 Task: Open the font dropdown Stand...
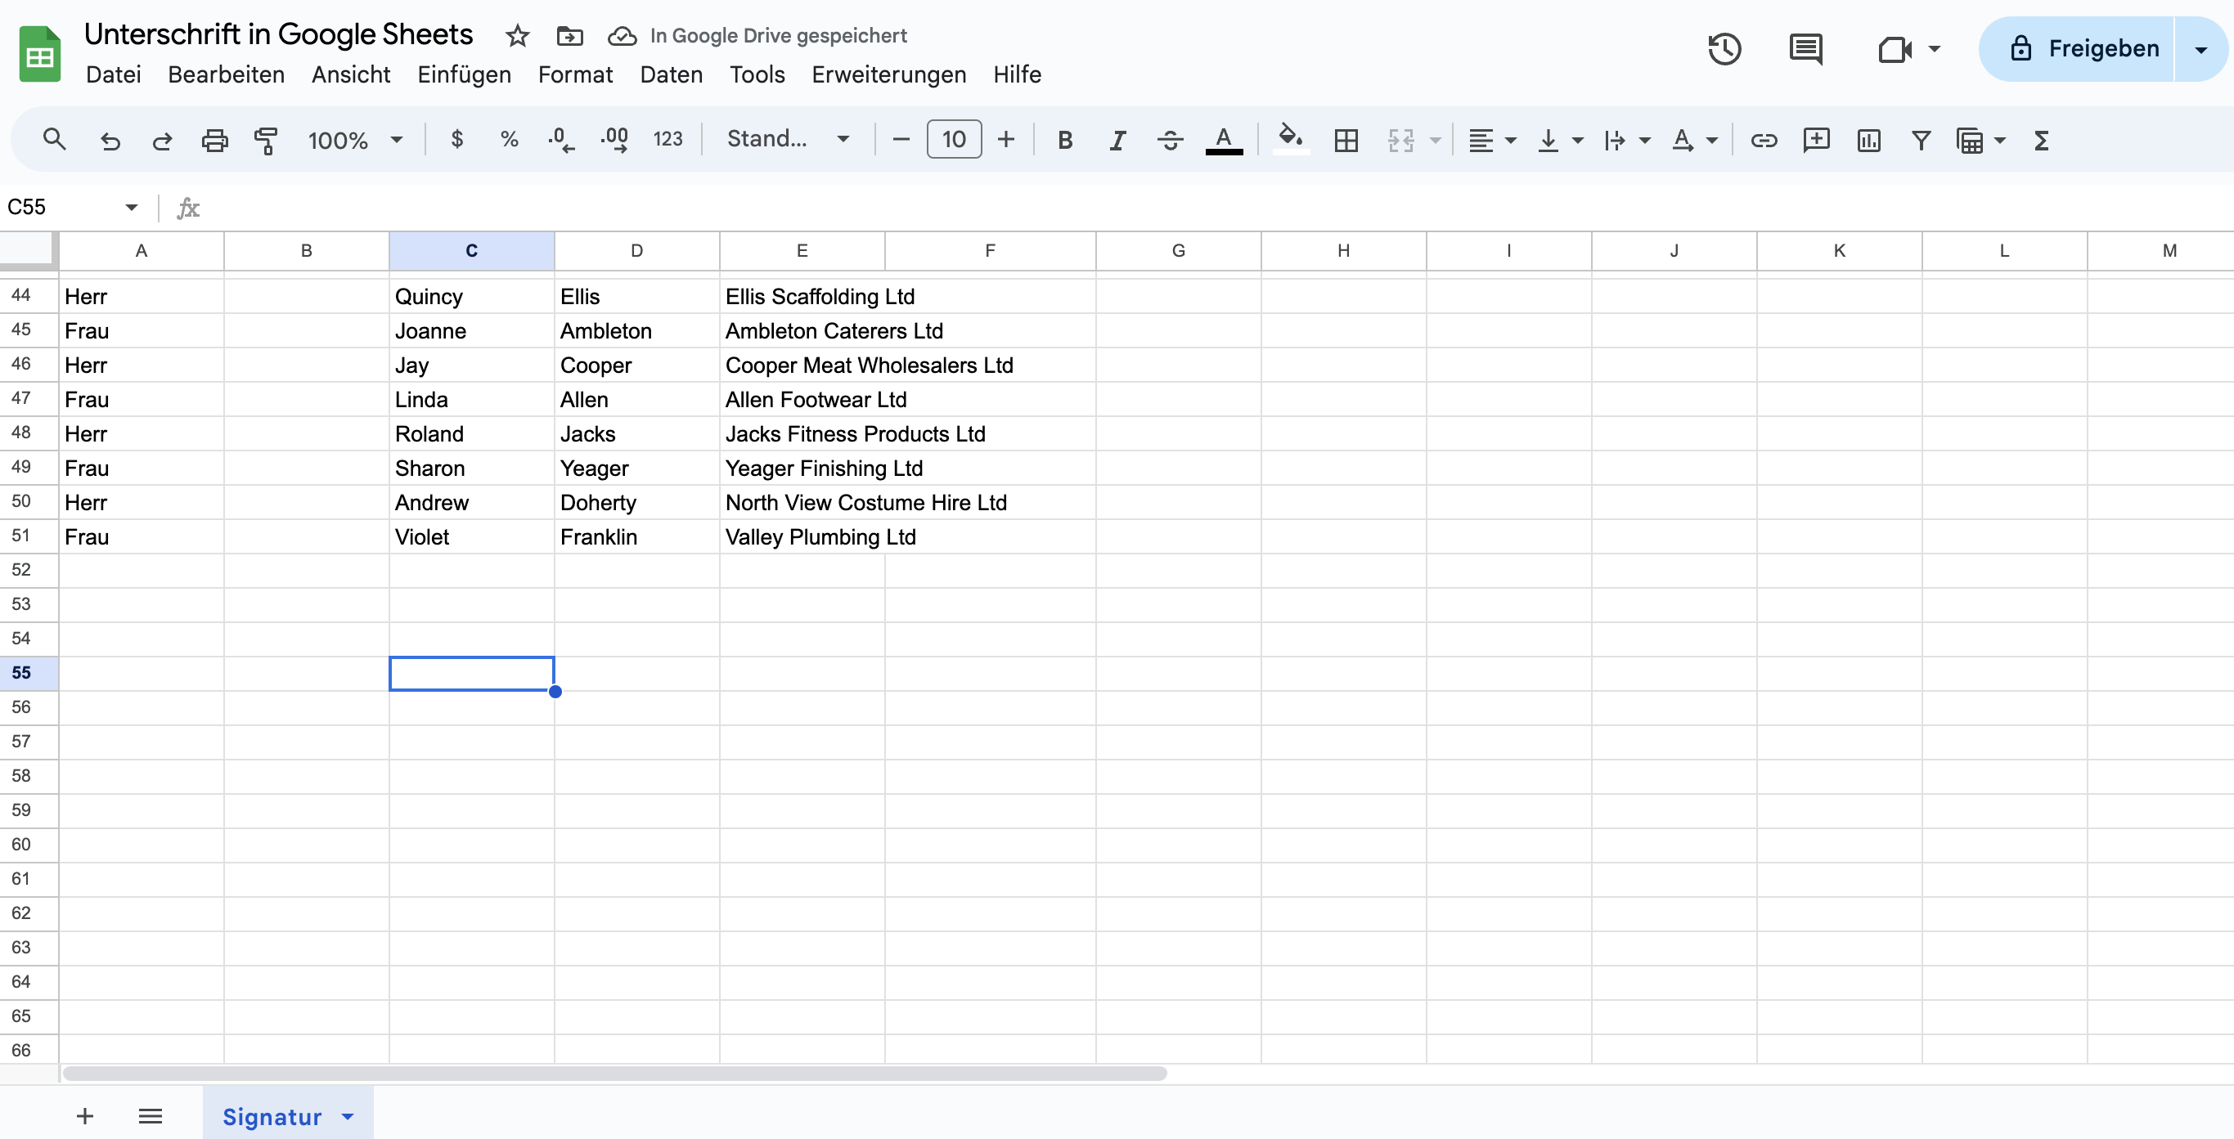(788, 140)
